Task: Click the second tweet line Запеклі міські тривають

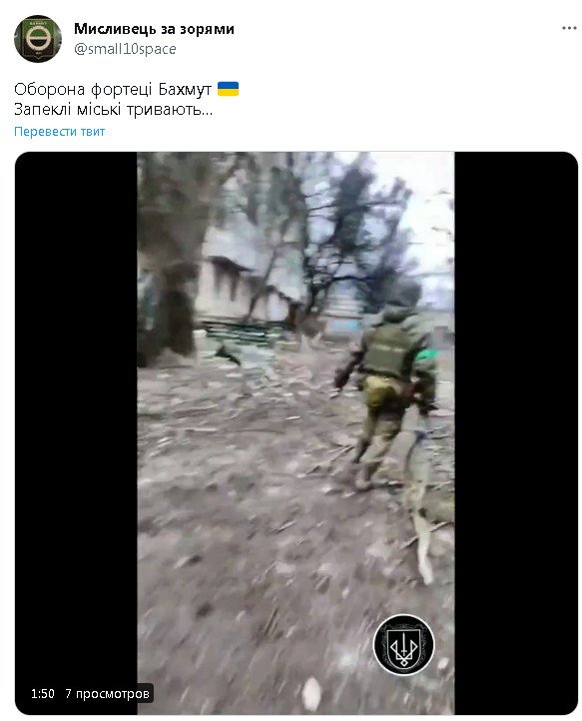Action: click(x=114, y=110)
